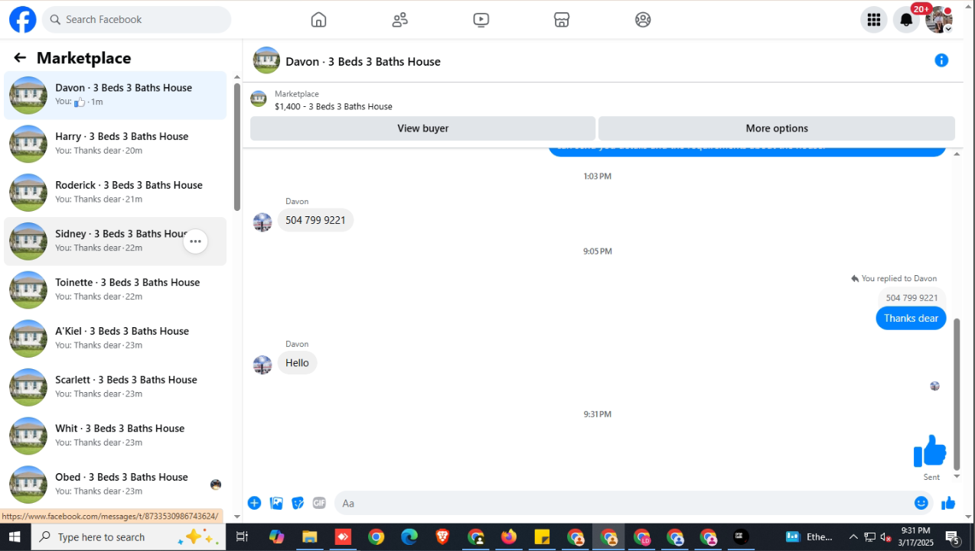This screenshot has width=975, height=551.
Task: Click the back arrow beside Marketplace
Action: (20, 58)
